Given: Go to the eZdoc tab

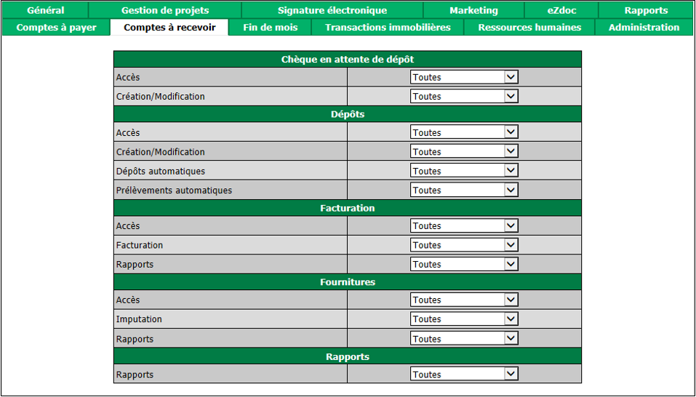Looking at the screenshot, I should tap(561, 10).
